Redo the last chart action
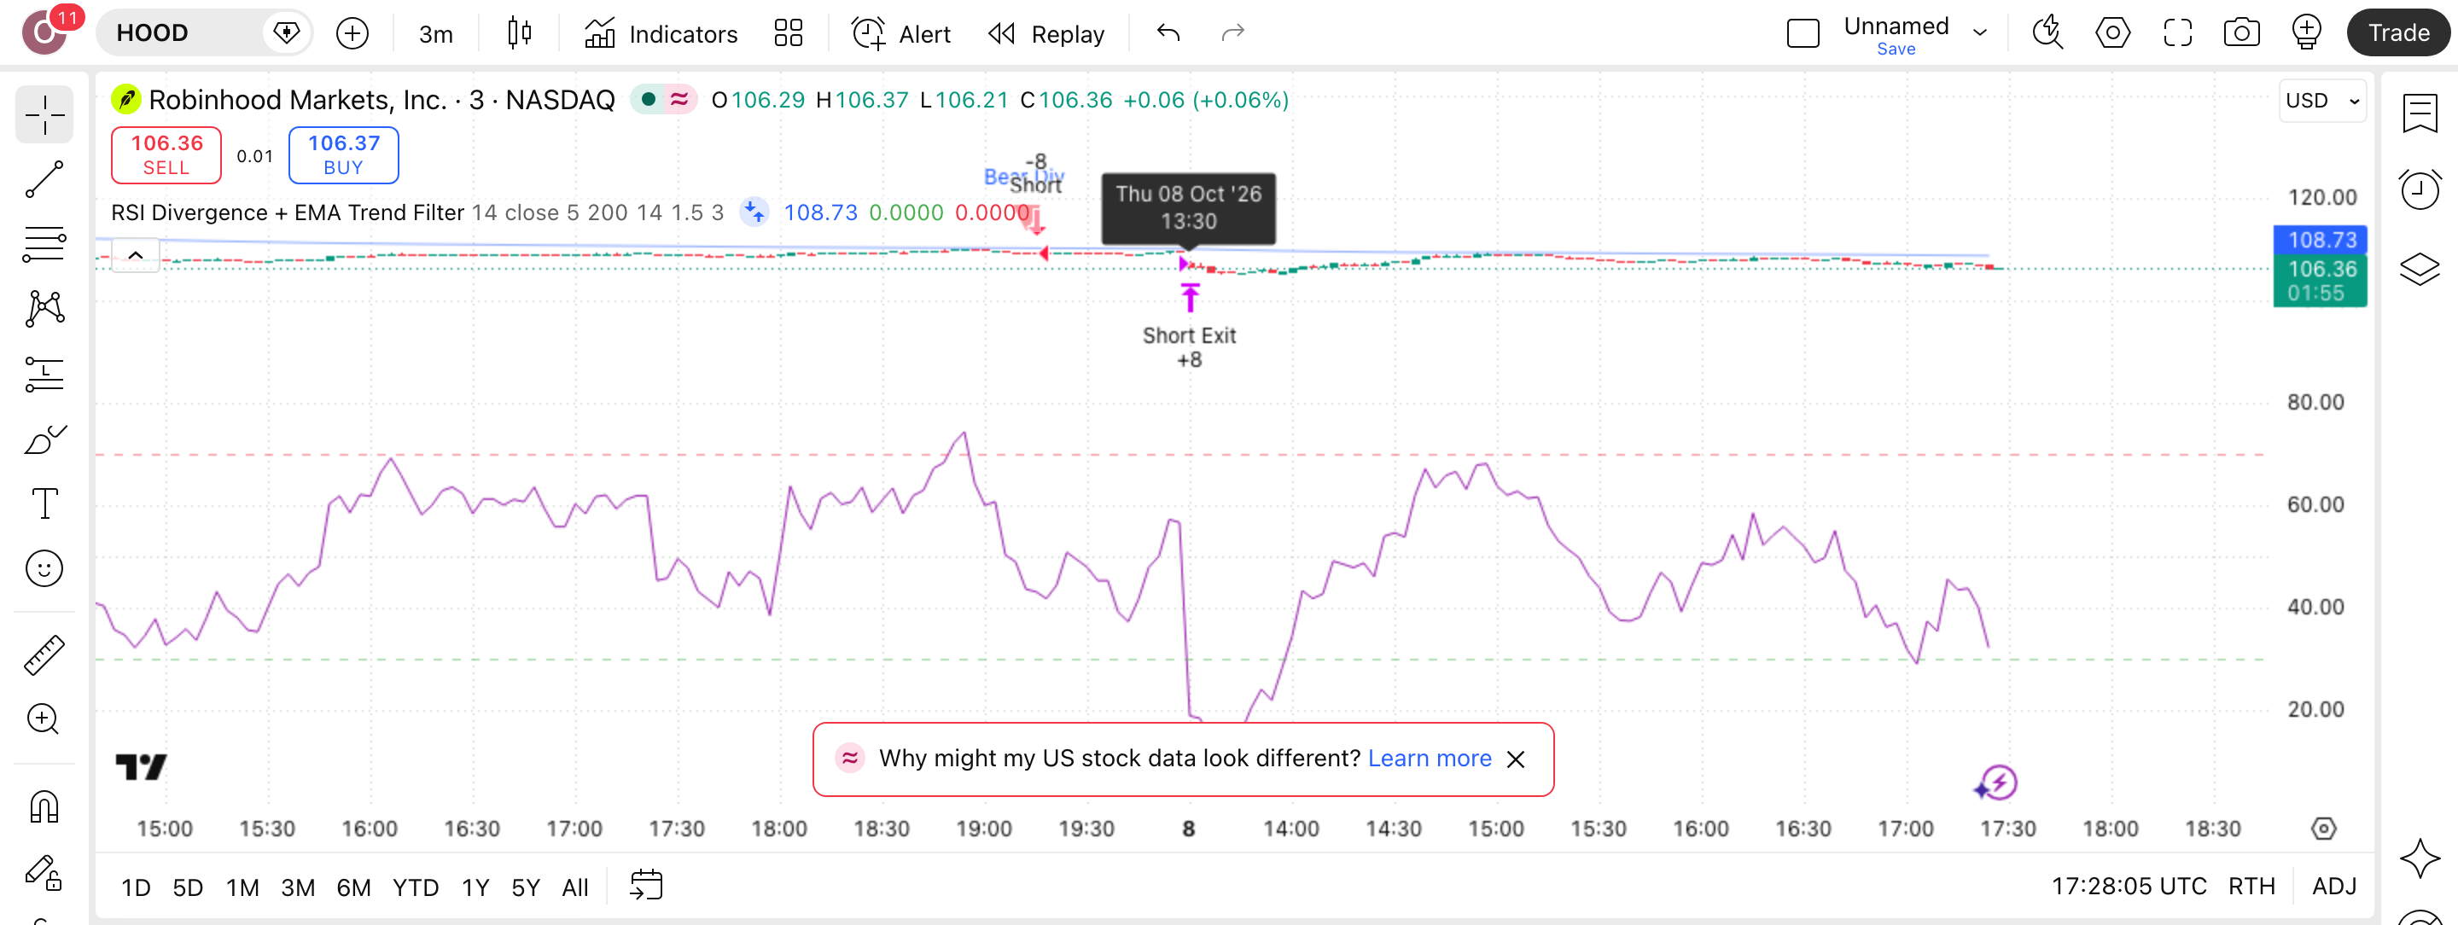The image size is (2458, 925). pos(1232,33)
